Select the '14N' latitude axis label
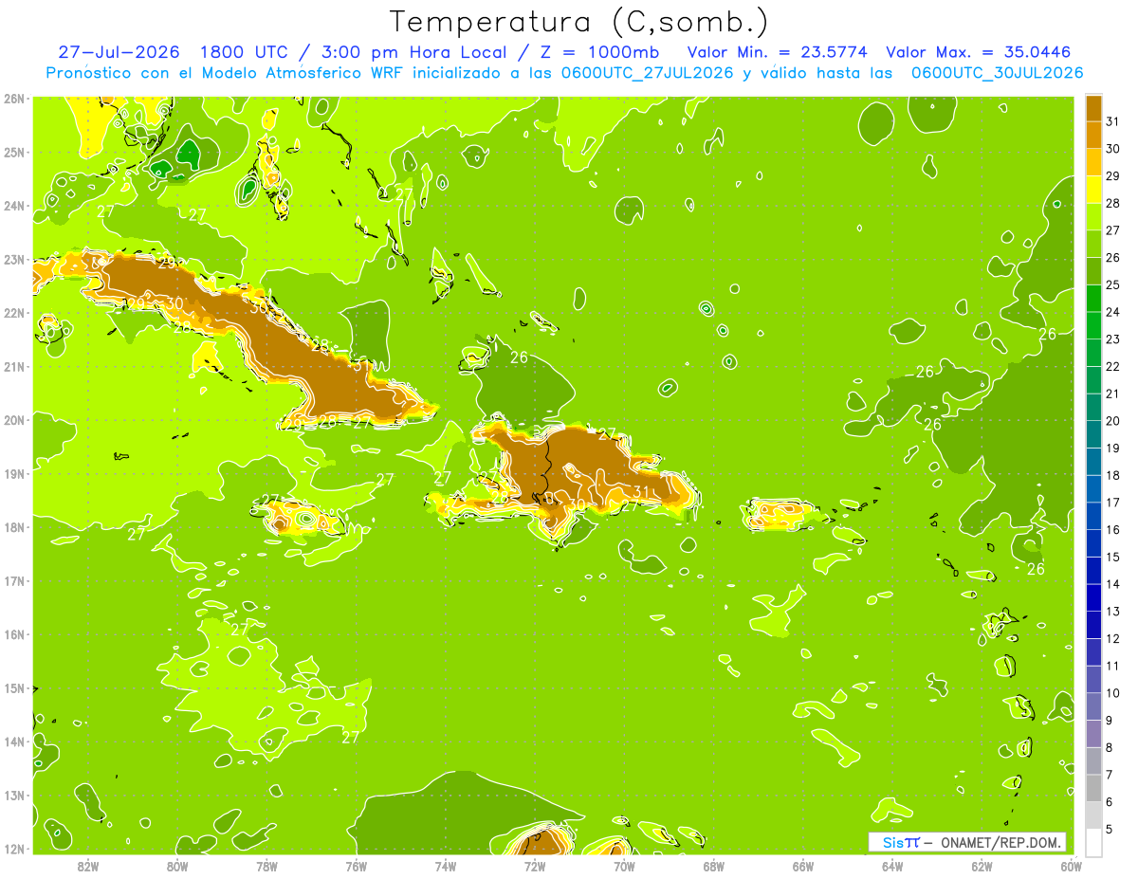The height and width of the screenshot is (879, 1138). pos(14,741)
